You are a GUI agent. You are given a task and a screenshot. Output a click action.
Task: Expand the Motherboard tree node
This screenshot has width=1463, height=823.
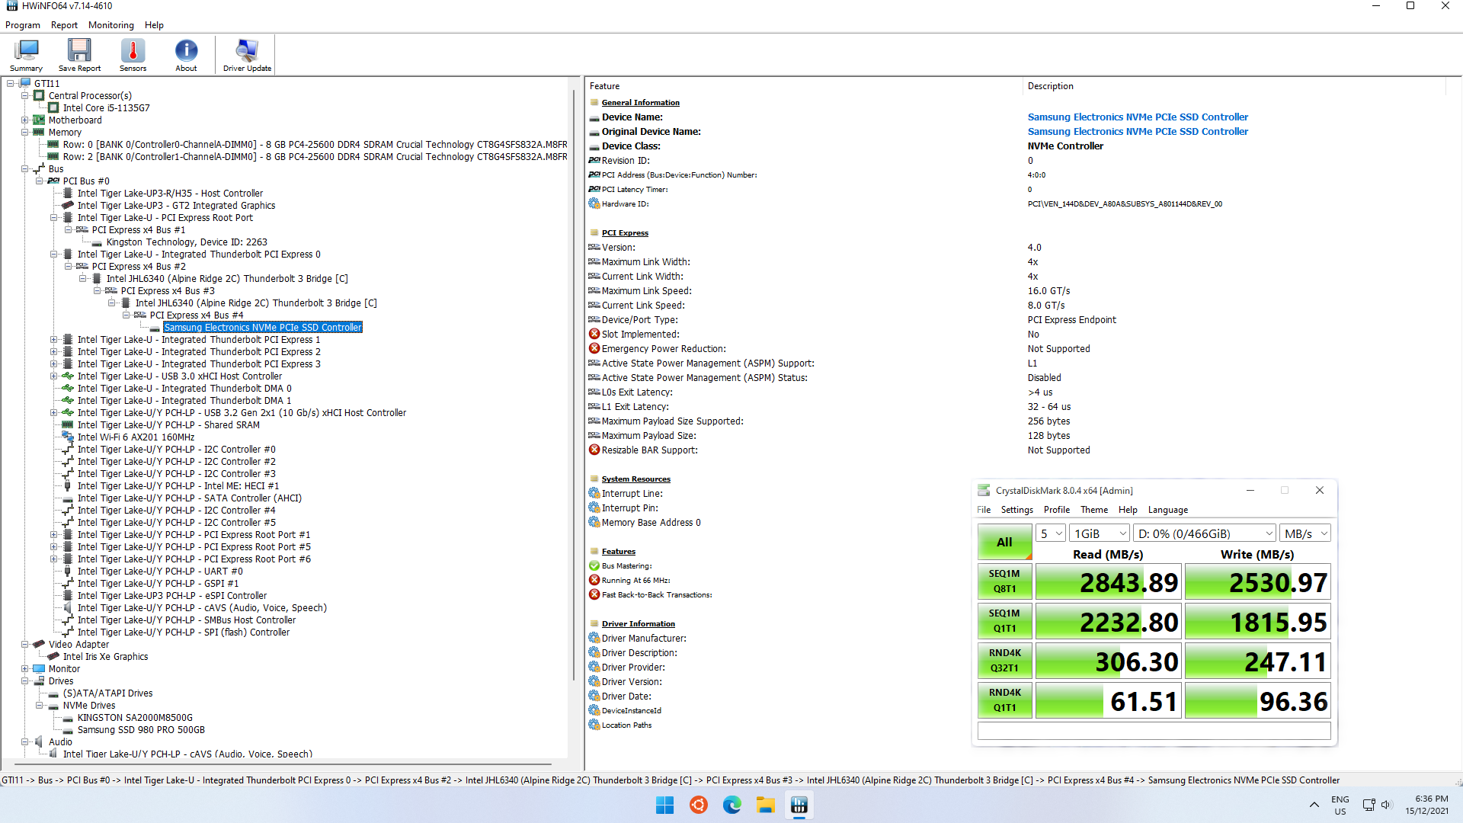pyautogui.click(x=24, y=120)
